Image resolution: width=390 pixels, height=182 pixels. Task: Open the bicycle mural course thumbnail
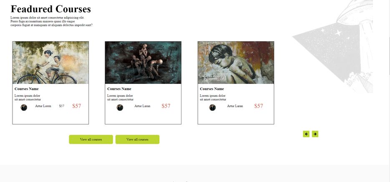pos(50,63)
